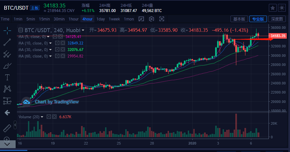The width and height of the screenshot is (290, 152).
Task: Select the pitchfork drawing tool
Action: (7, 54)
